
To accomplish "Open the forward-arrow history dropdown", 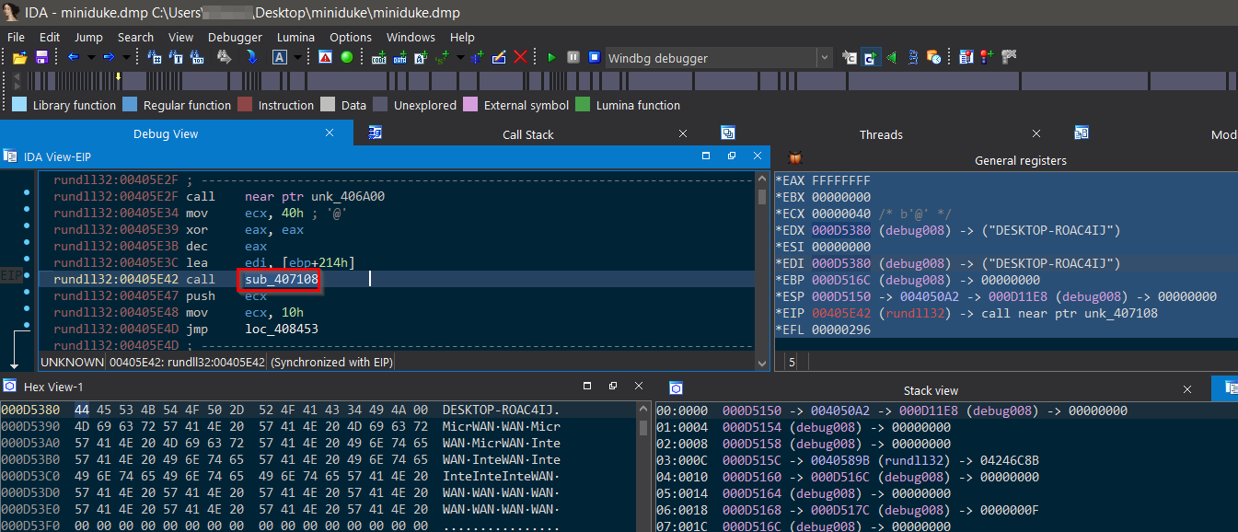I will tap(126, 57).
